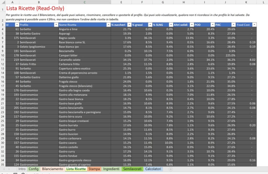The image size is (268, 174).
Task: Go to the Semilavorati sheet tab
Action: click(x=132, y=169)
